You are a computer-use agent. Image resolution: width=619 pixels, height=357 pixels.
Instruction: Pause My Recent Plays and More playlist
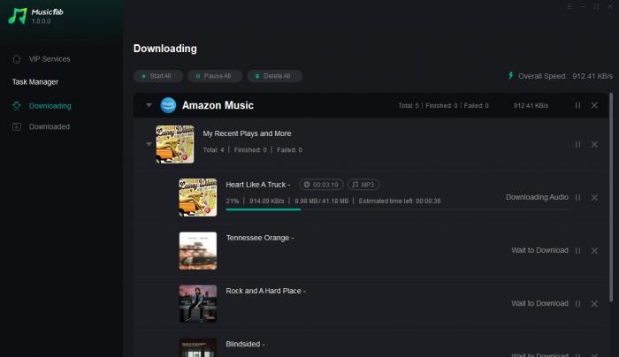pyautogui.click(x=577, y=145)
